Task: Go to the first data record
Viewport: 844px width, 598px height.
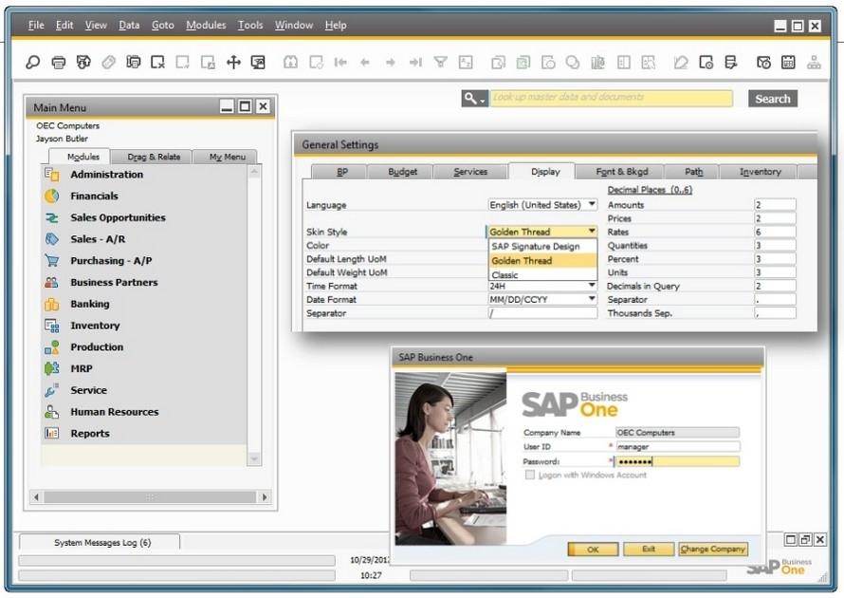Action: click(340, 63)
